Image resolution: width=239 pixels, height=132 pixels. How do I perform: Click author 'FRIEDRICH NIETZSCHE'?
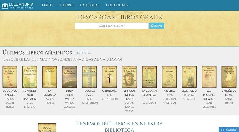click(189, 97)
